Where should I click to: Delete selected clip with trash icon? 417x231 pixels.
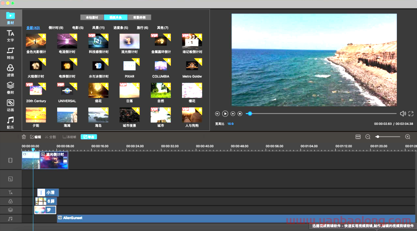pyautogui.click(x=24, y=137)
